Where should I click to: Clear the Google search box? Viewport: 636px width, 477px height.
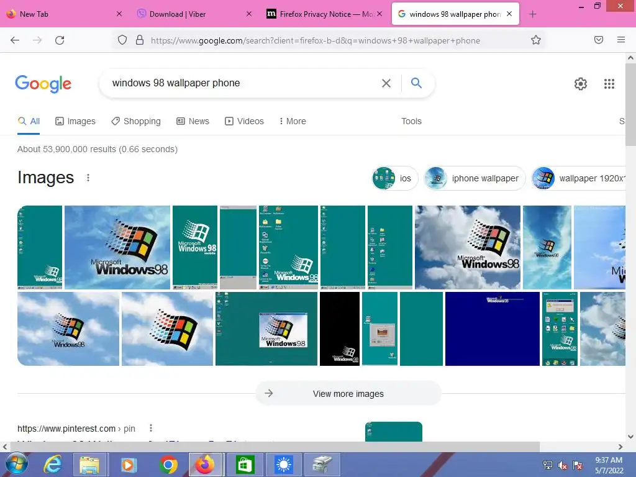(x=386, y=83)
